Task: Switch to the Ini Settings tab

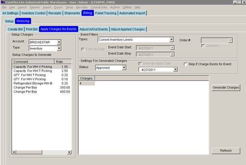Action: click(x=11, y=13)
